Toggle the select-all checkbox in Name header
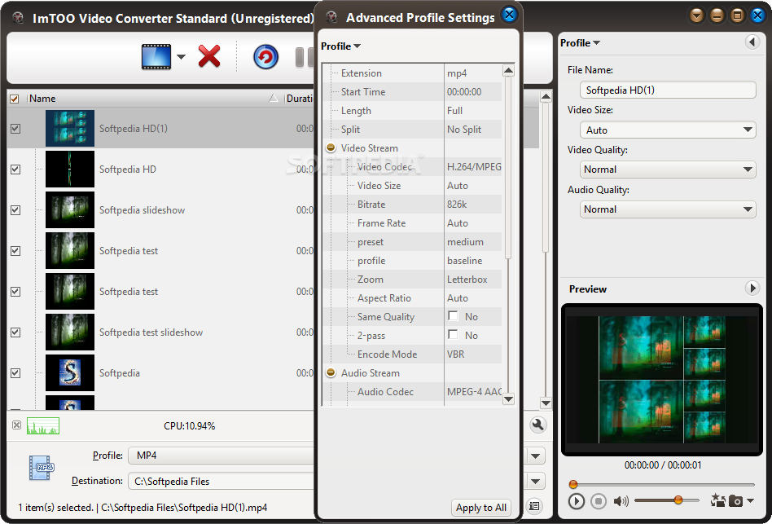Viewport: 772px width, 524px height. 15,99
